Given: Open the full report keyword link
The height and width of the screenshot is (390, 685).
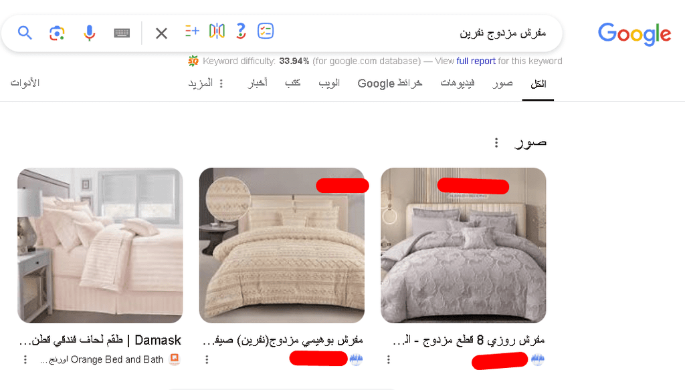Looking at the screenshot, I should (x=476, y=61).
